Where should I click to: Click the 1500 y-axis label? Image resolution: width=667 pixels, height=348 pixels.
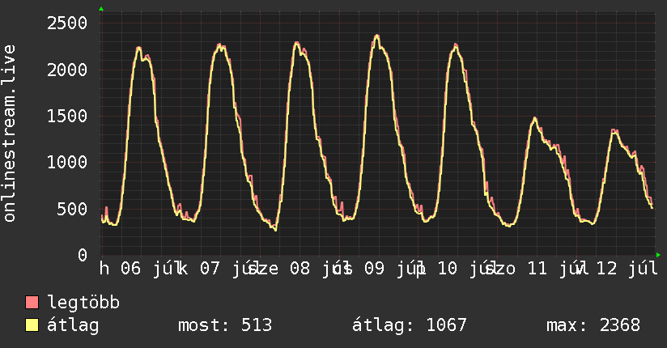(67, 116)
